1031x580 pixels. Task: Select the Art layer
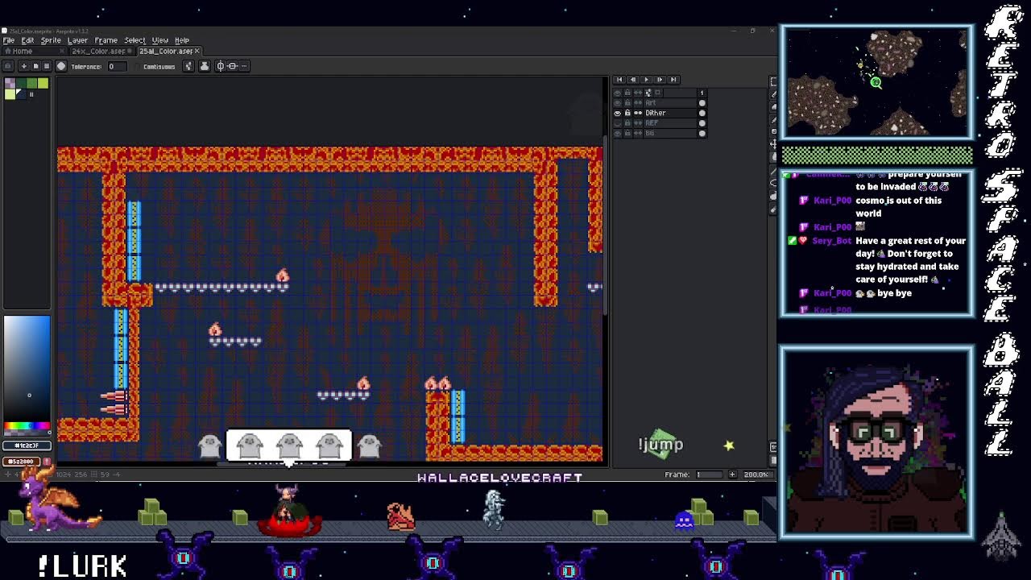[x=670, y=103]
